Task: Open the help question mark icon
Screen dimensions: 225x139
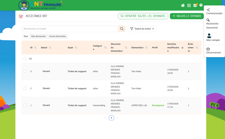Action: click(201, 5)
